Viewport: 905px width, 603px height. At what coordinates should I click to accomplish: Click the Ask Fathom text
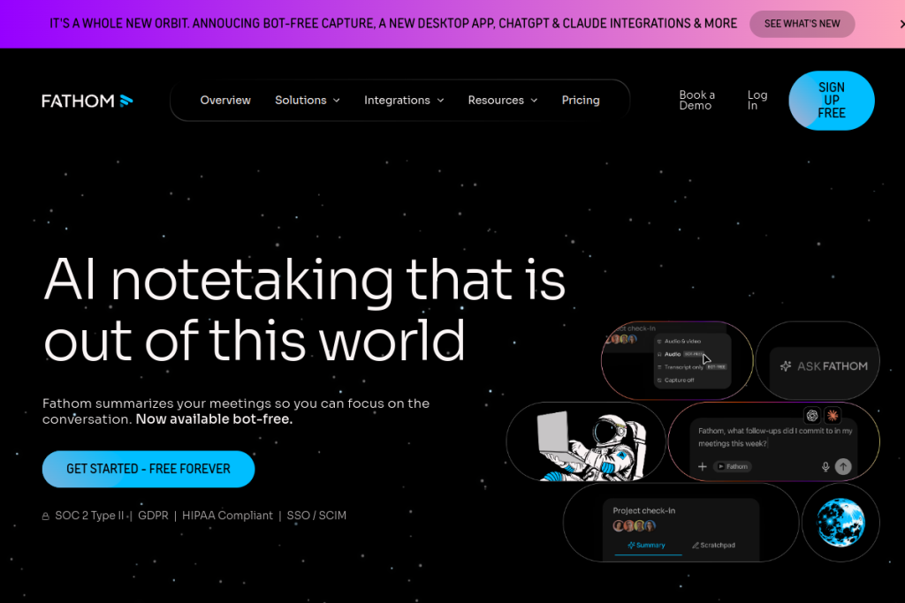833,366
